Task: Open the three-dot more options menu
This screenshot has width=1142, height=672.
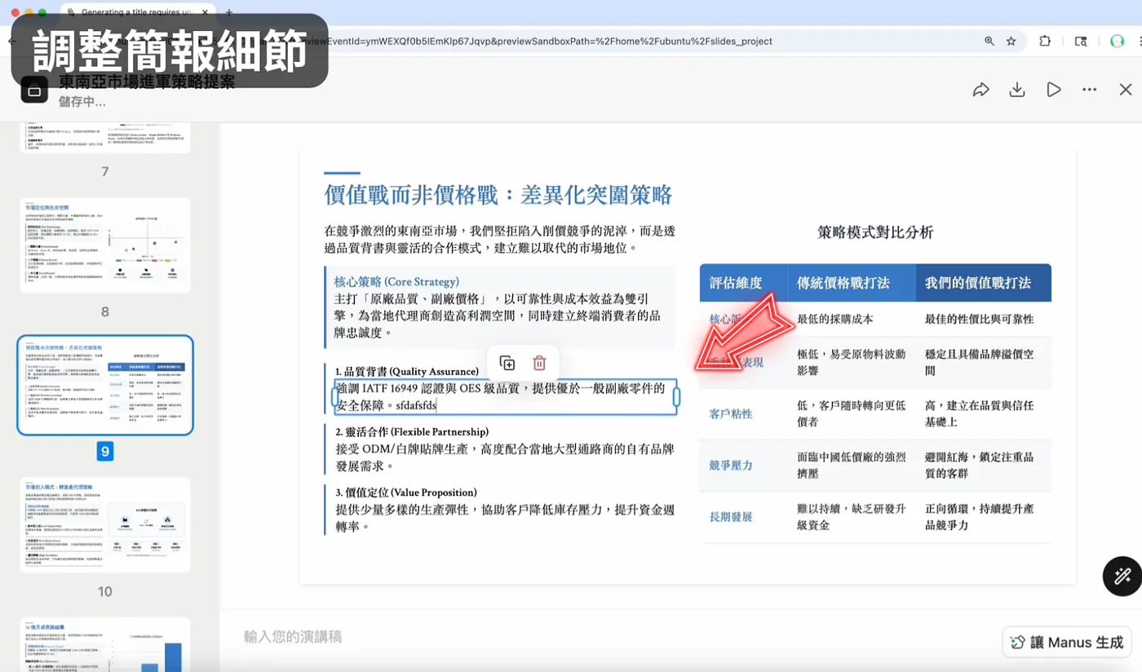Action: 1090,90
